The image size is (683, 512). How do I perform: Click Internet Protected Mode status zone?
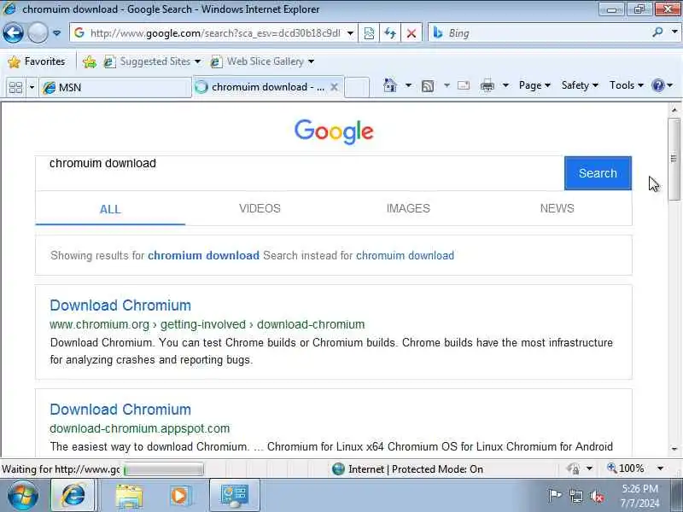click(x=407, y=469)
